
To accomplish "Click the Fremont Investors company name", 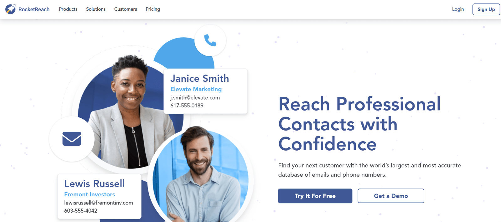I will pos(90,194).
